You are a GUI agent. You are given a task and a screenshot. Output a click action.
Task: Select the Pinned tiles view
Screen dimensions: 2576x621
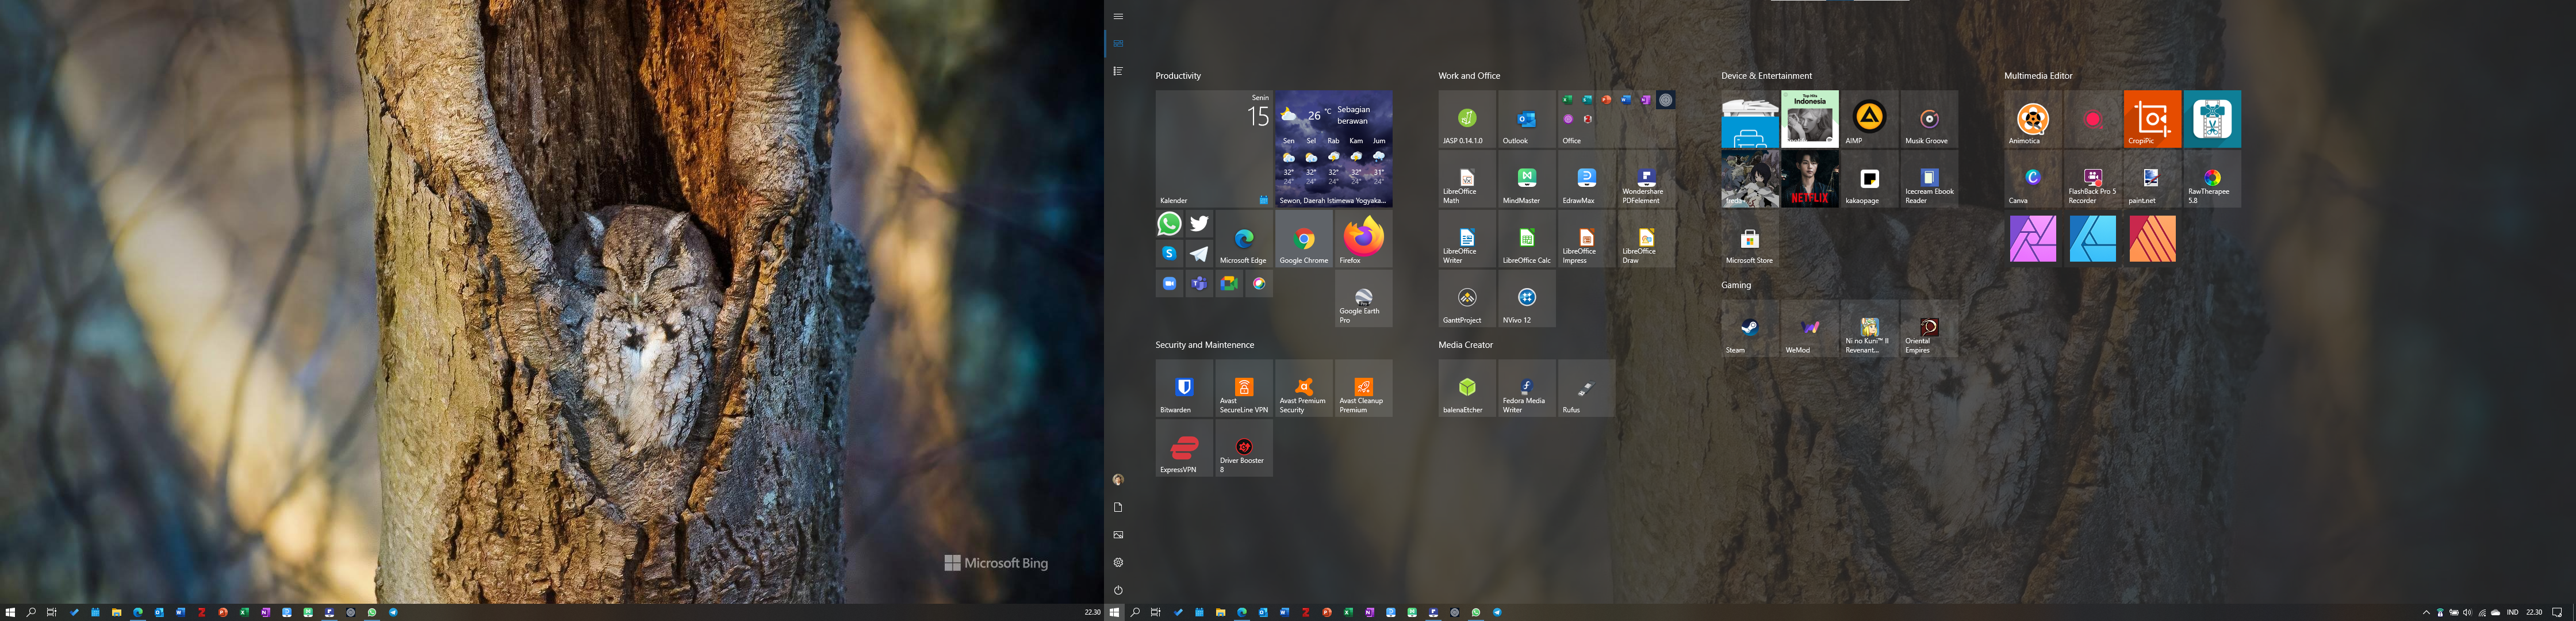[x=1118, y=44]
